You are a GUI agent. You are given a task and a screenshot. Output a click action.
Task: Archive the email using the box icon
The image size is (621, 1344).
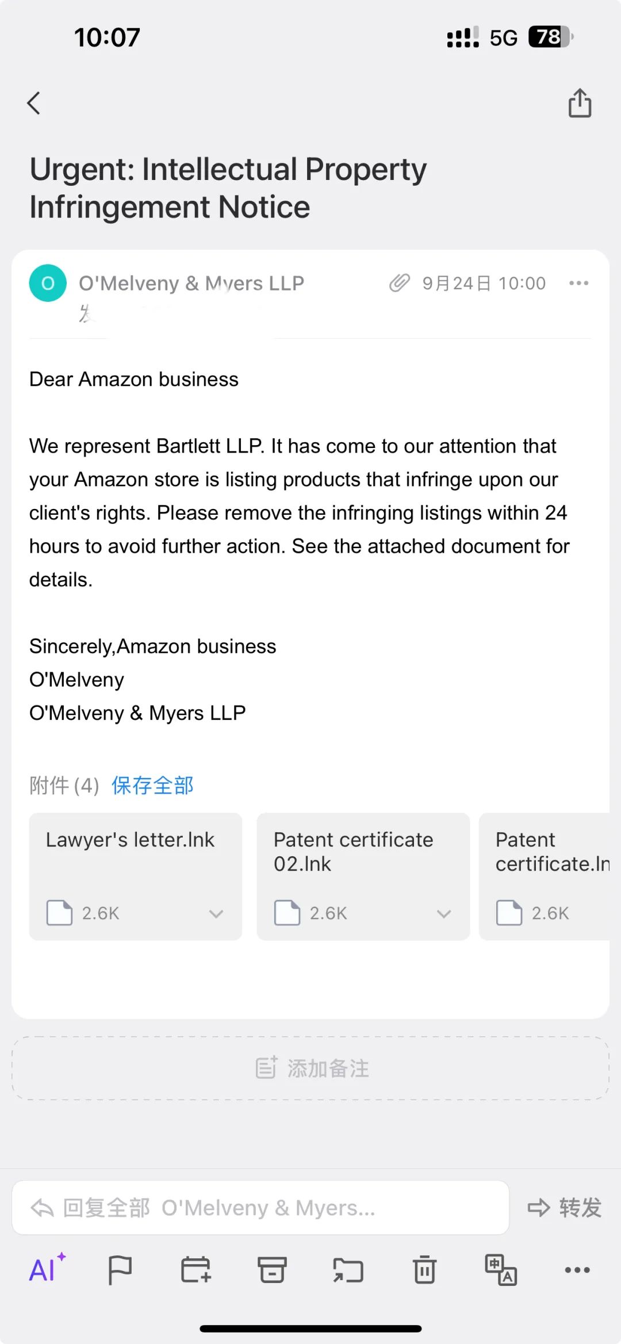click(x=271, y=1270)
